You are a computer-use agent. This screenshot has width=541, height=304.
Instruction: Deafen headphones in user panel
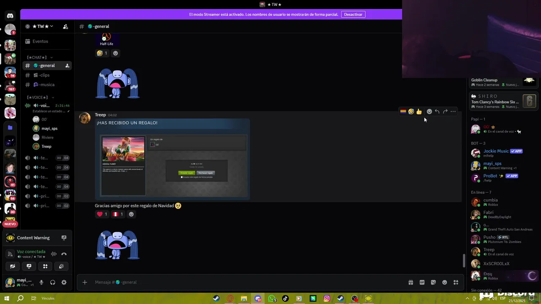coord(53,282)
